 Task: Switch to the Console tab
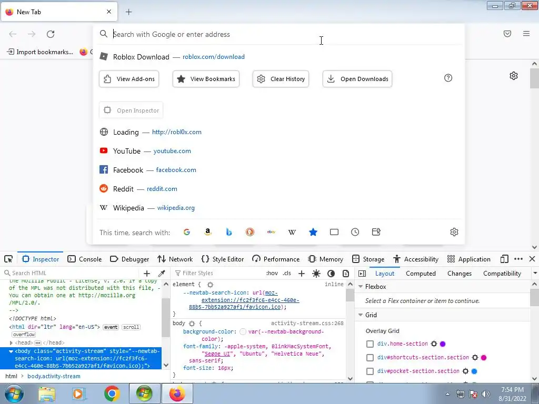pyautogui.click(x=85, y=259)
